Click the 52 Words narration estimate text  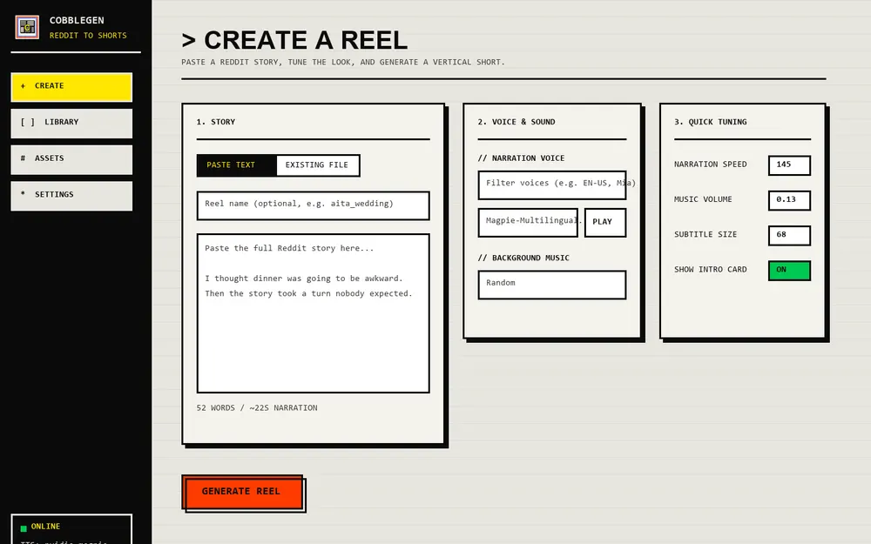click(x=257, y=408)
